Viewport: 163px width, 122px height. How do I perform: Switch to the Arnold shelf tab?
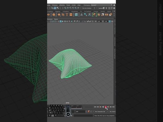pyautogui.click(x=103, y=11)
